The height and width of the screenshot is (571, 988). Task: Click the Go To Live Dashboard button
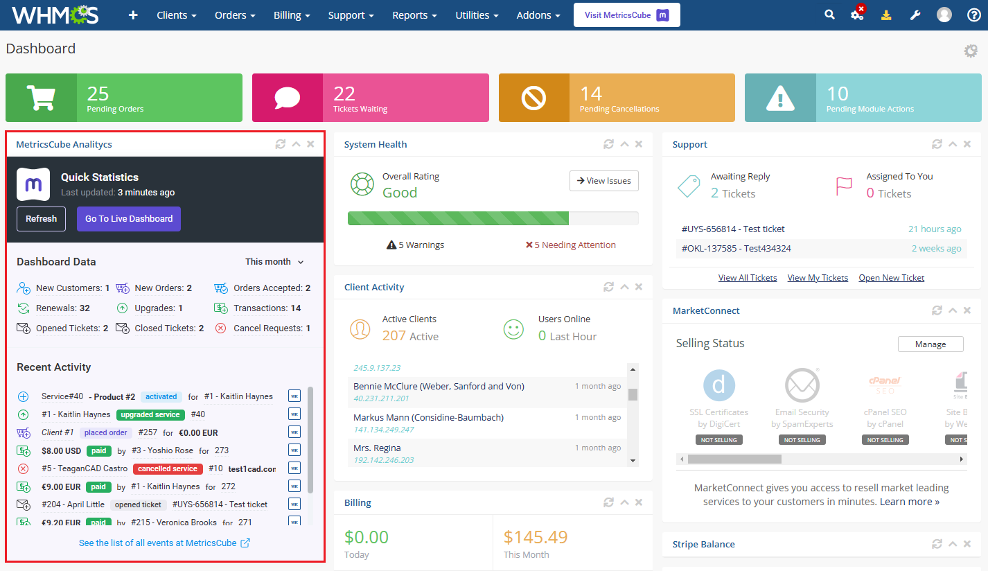click(129, 219)
